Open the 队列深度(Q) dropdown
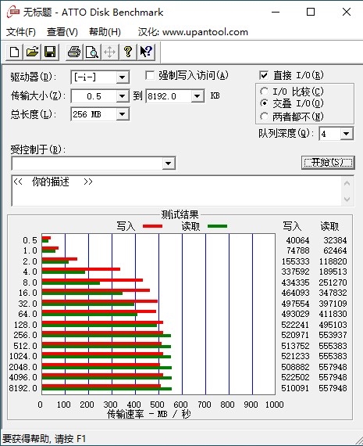 347,133
